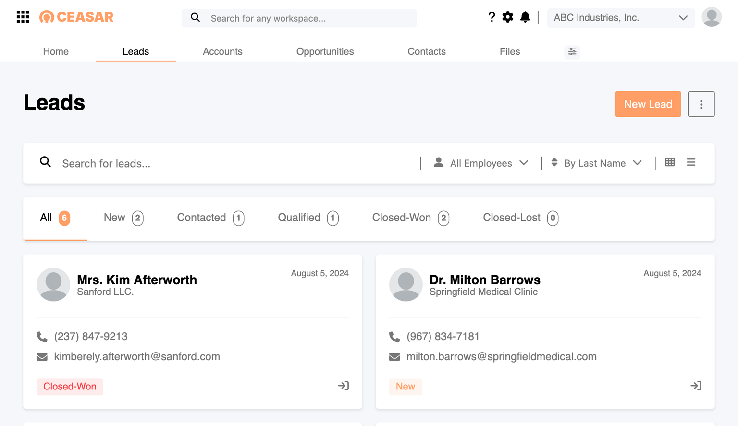Viewport: 738px width, 426px height.
Task: Open Mrs. Kim Afterworth's lead detail arrow
Action: click(x=344, y=386)
